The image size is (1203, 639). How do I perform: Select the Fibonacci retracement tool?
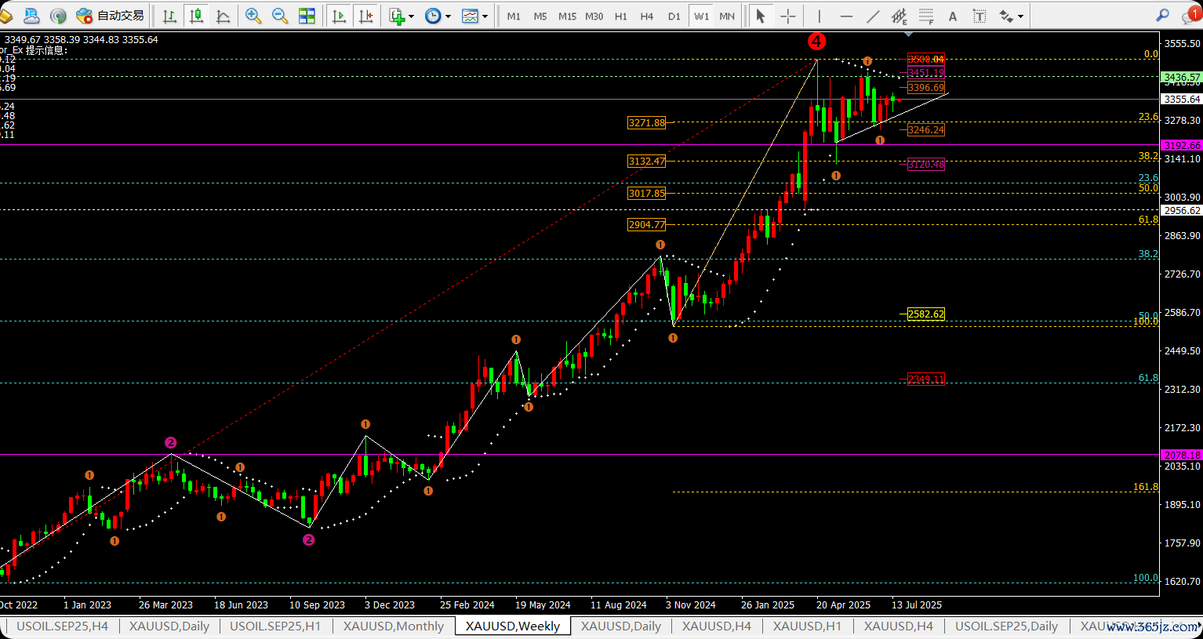tap(926, 16)
